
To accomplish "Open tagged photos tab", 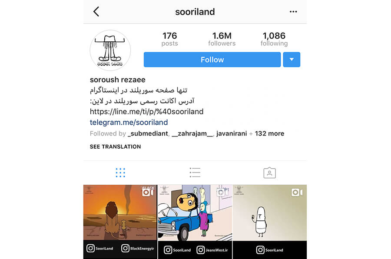I will pyautogui.click(x=269, y=173).
